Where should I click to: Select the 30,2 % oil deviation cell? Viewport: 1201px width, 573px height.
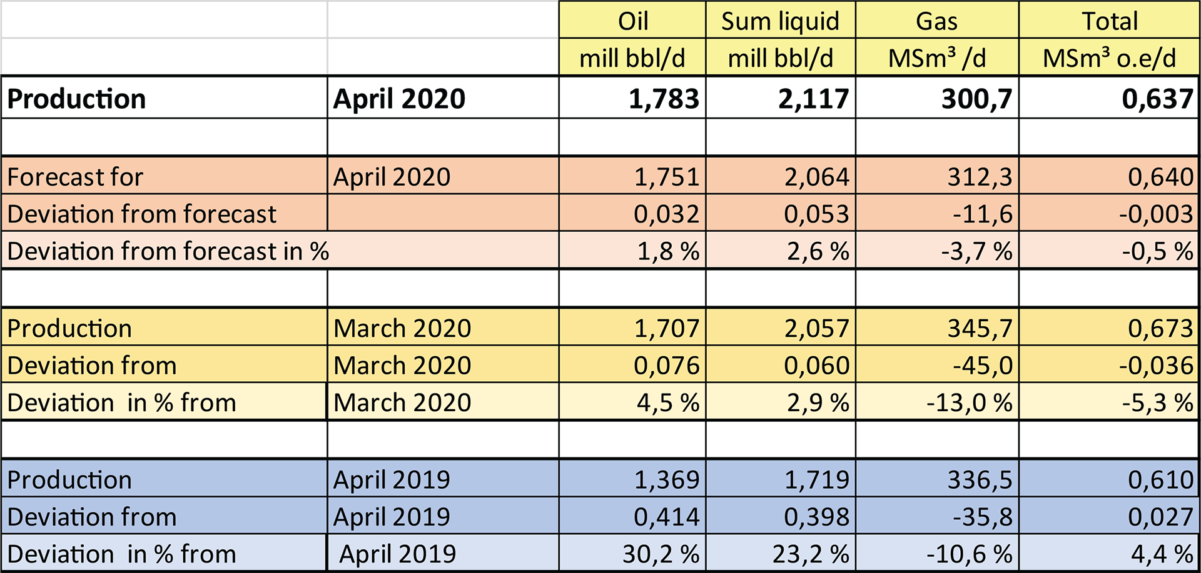(x=660, y=554)
